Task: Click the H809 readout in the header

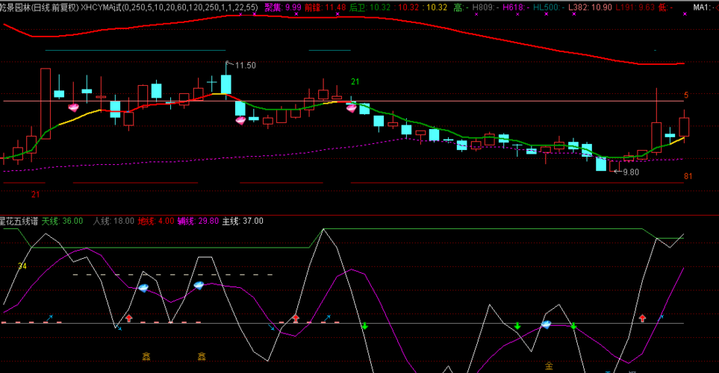Action: [485, 7]
